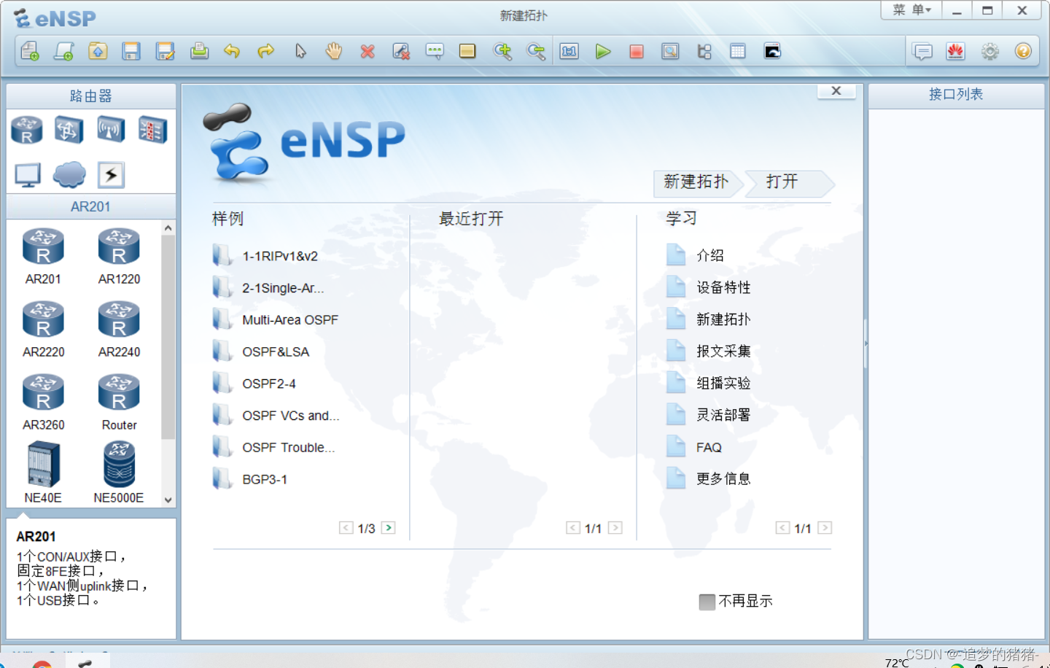
Task: Select the PC terminal category icon
Action: [x=28, y=175]
